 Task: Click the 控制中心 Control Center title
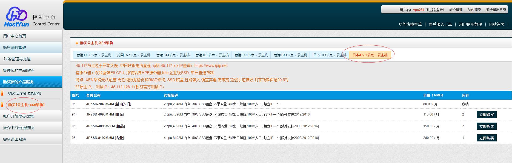(x=46, y=20)
